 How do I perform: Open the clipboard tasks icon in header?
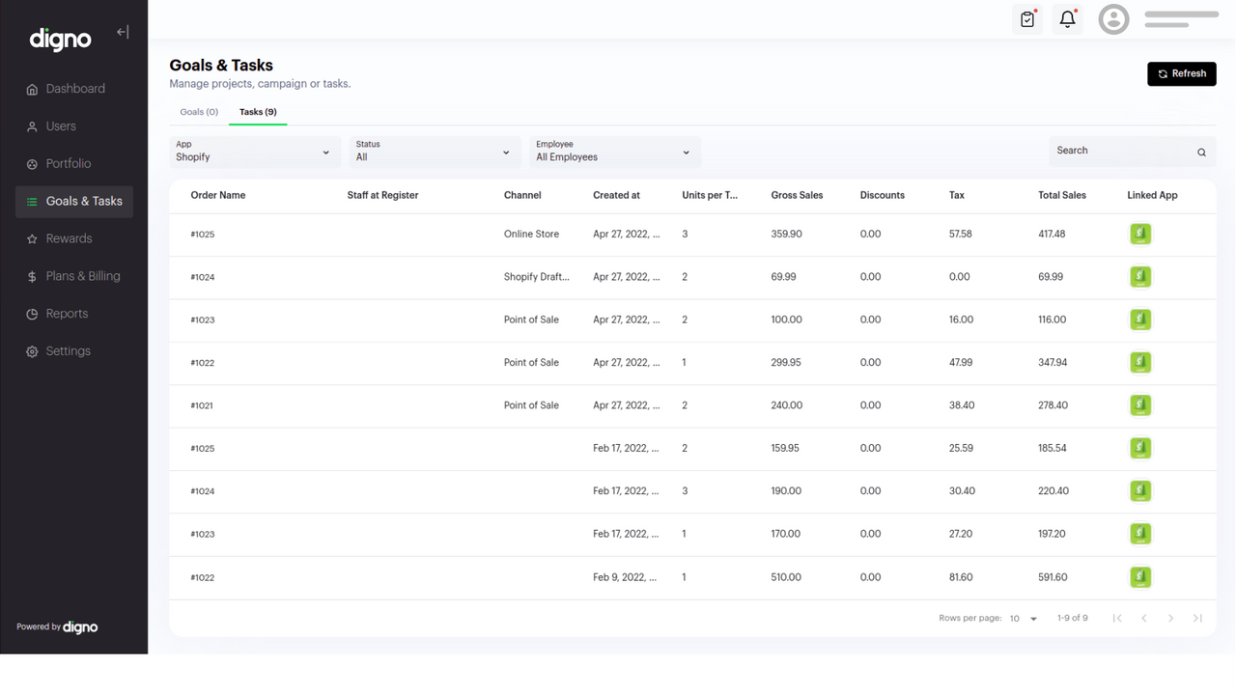pos(1027,19)
